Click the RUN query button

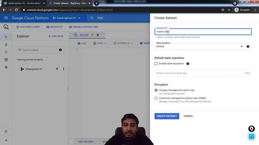click(82, 43)
